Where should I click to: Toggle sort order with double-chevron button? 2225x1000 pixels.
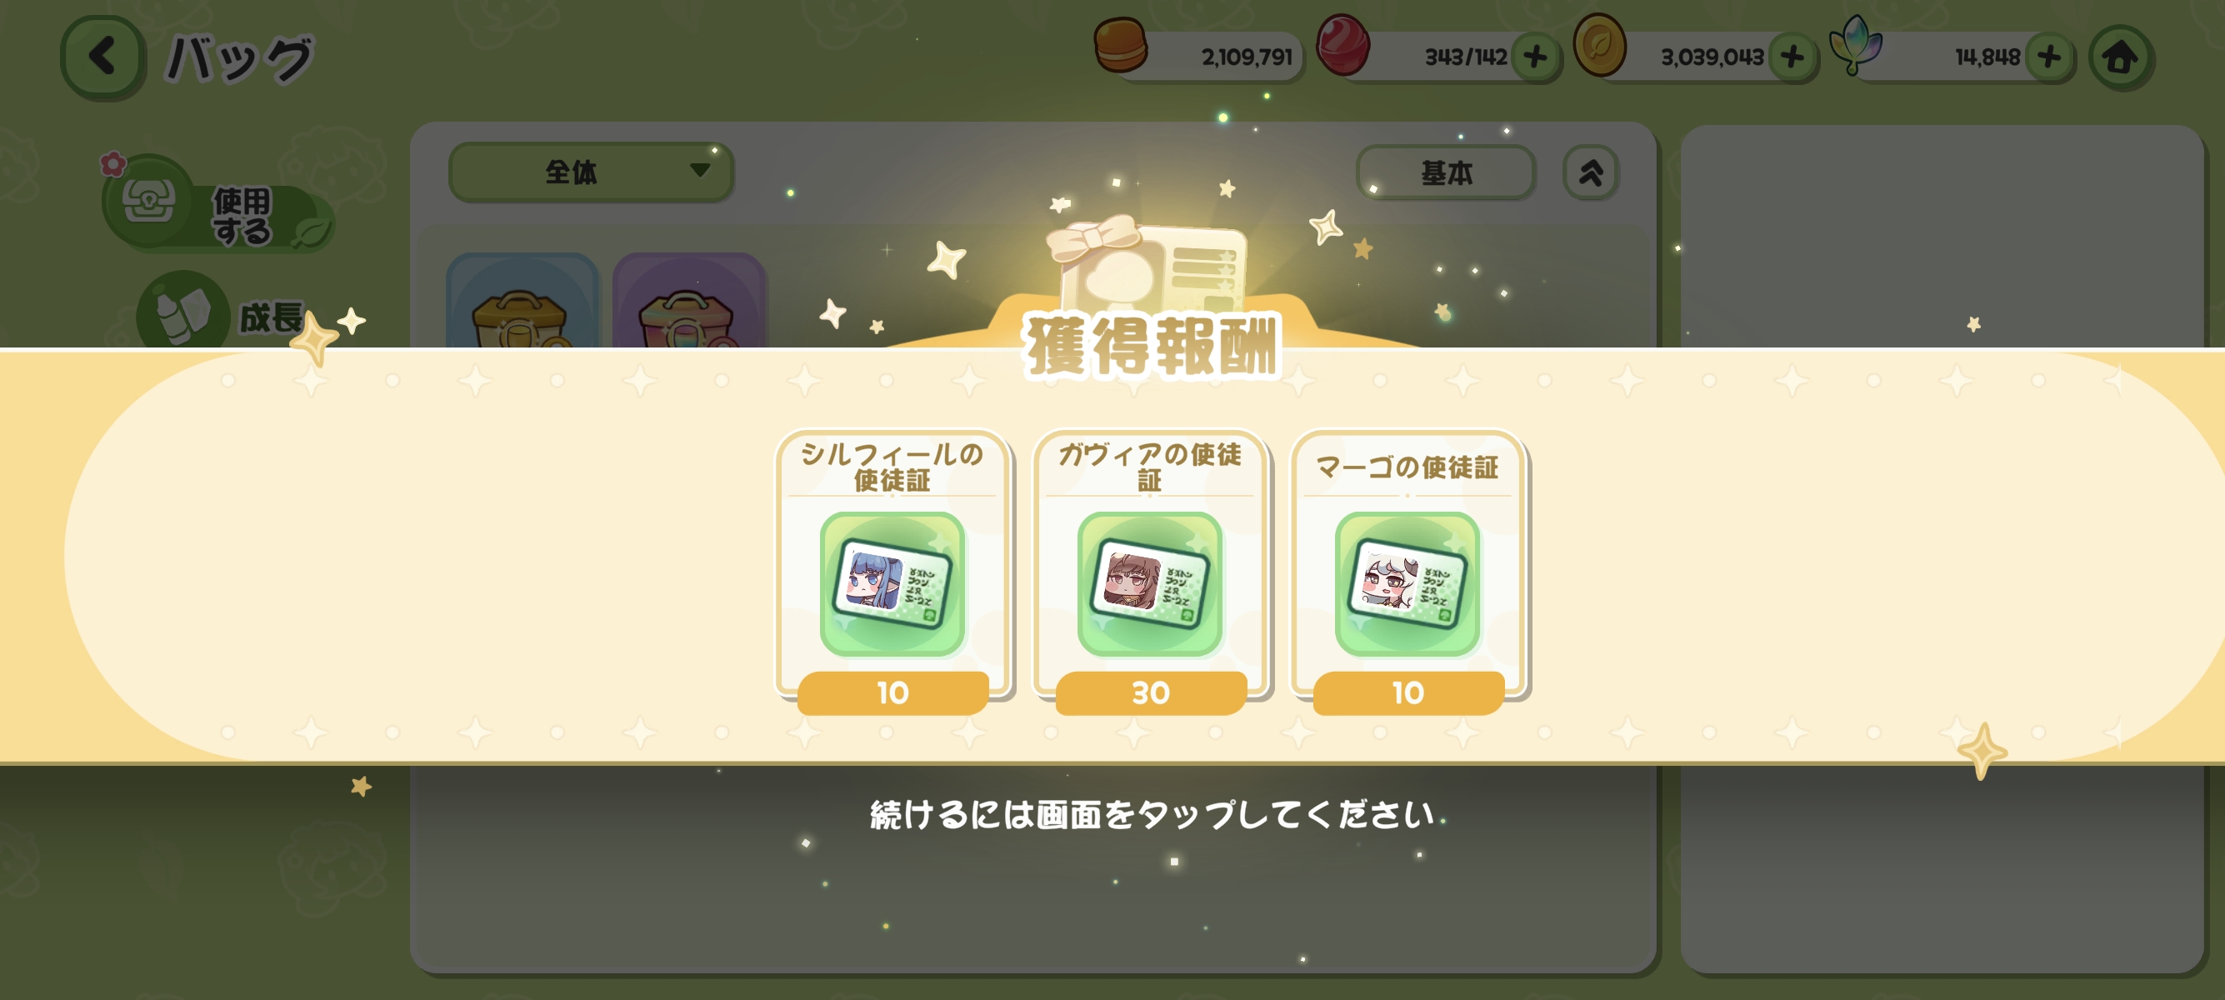tap(1590, 172)
